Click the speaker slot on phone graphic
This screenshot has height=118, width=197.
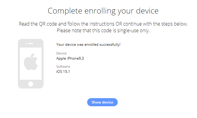(x=31, y=43)
